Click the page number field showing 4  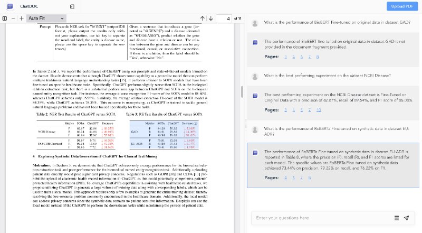pos(224,18)
